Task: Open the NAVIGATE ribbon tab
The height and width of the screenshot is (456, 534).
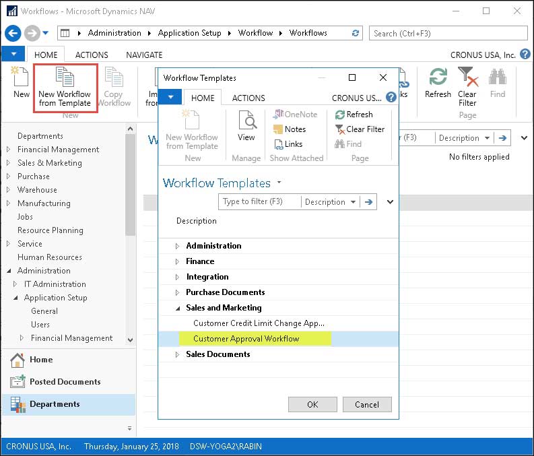Action: pyautogui.click(x=144, y=55)
